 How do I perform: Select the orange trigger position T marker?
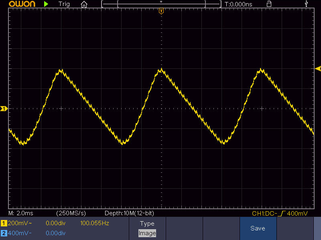tap(161, 11)
